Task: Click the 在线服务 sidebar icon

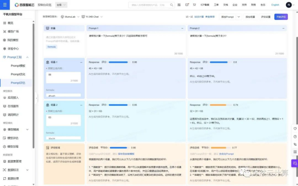Action: click(x=5, y=106)
